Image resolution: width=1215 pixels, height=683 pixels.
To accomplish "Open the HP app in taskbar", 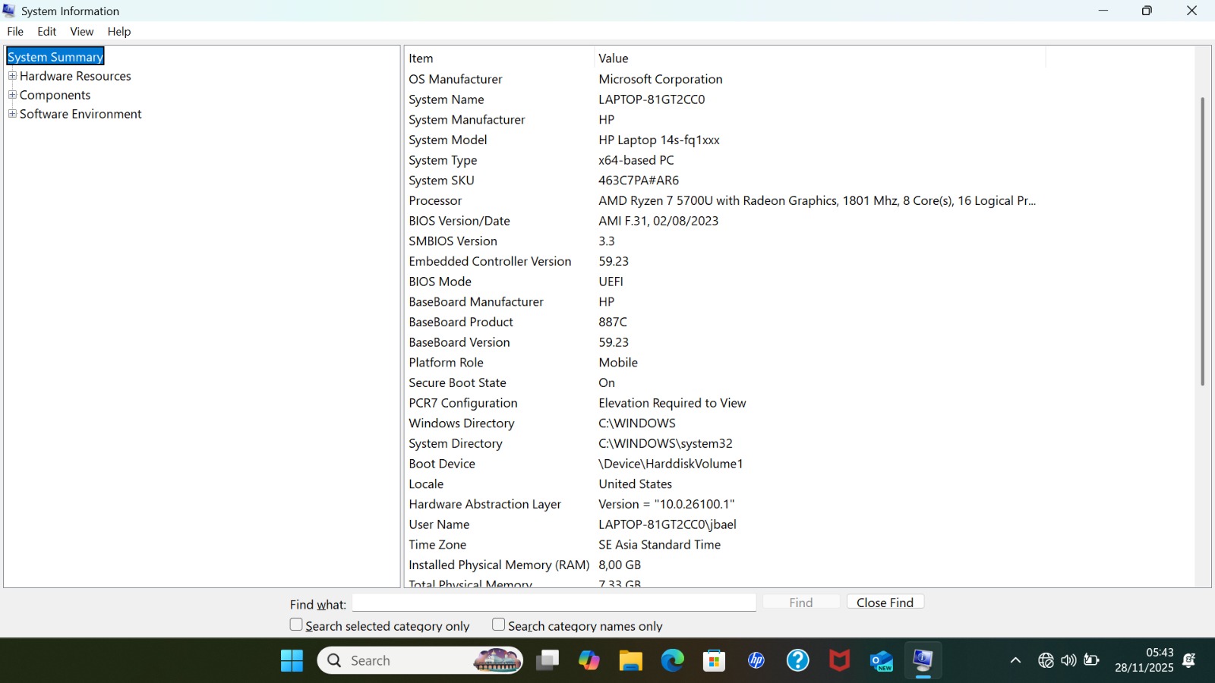I will click(756, 660).
